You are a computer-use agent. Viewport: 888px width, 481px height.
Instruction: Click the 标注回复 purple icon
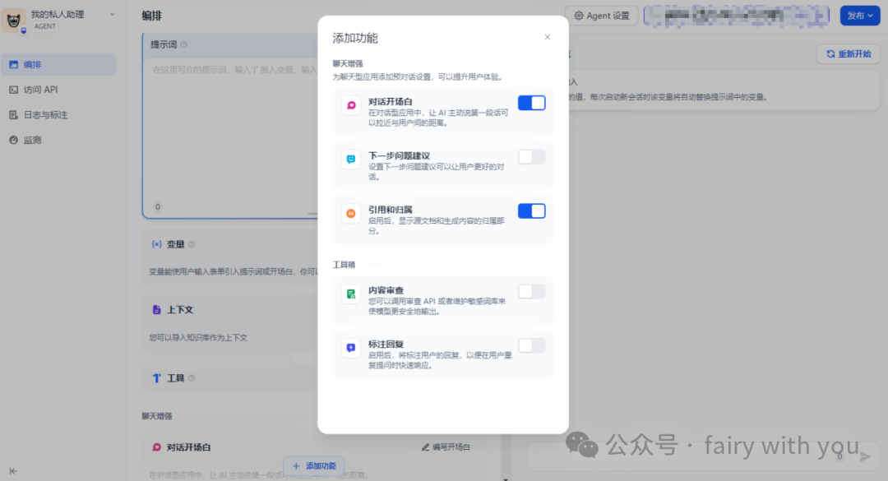pos(351,348)
